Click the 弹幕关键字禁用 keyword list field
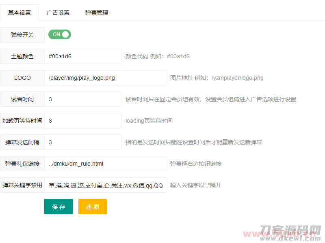325x243 pixels. pyautogui.click(x=105, y=185)
